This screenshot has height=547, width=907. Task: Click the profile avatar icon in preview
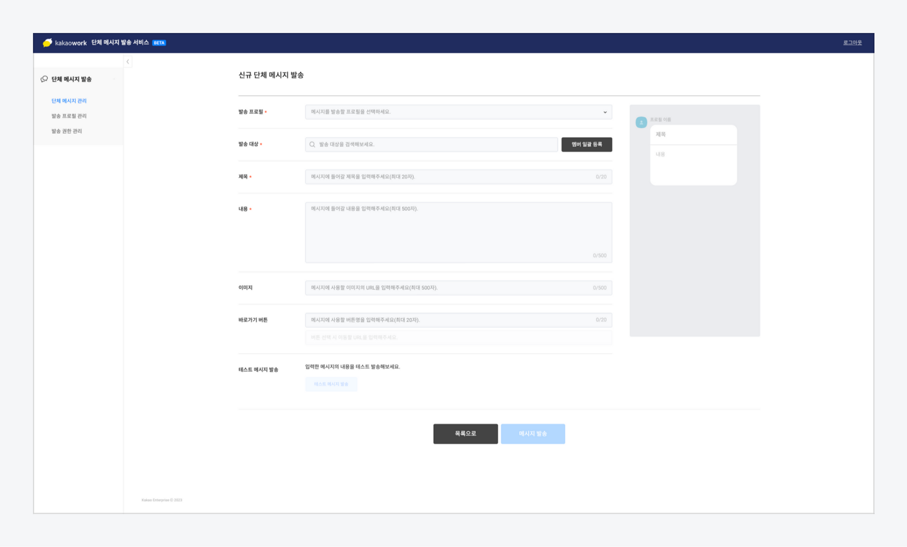point(641,122)
